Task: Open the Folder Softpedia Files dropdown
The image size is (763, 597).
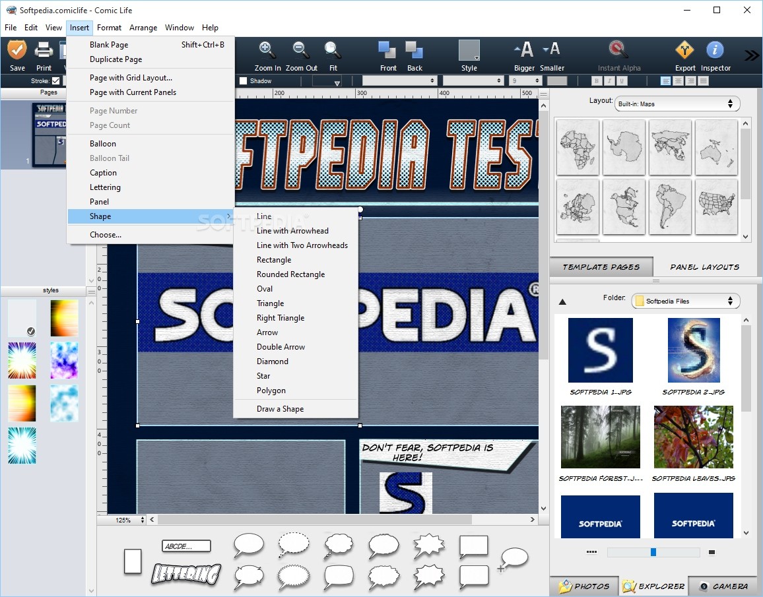Action: [686, 301]
